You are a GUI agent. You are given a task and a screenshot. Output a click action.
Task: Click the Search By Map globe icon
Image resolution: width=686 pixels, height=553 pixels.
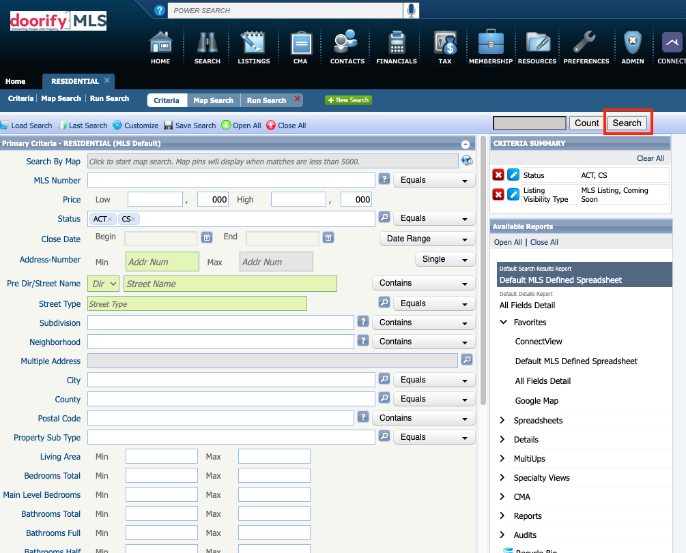pyautogui.click(x=468, y=161)
